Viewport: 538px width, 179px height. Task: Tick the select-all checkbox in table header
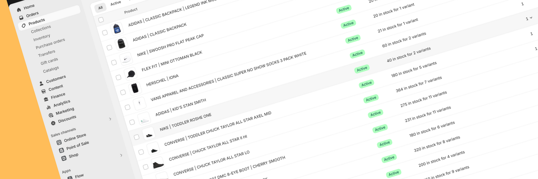tap(101, 19)
